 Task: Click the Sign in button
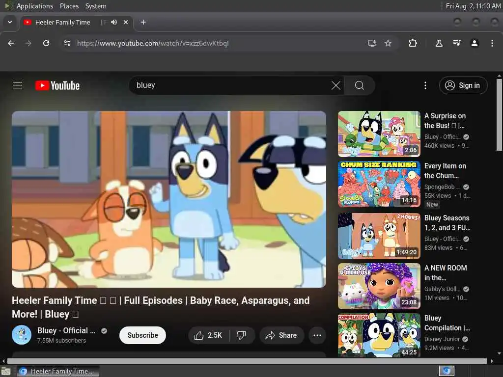463,85
